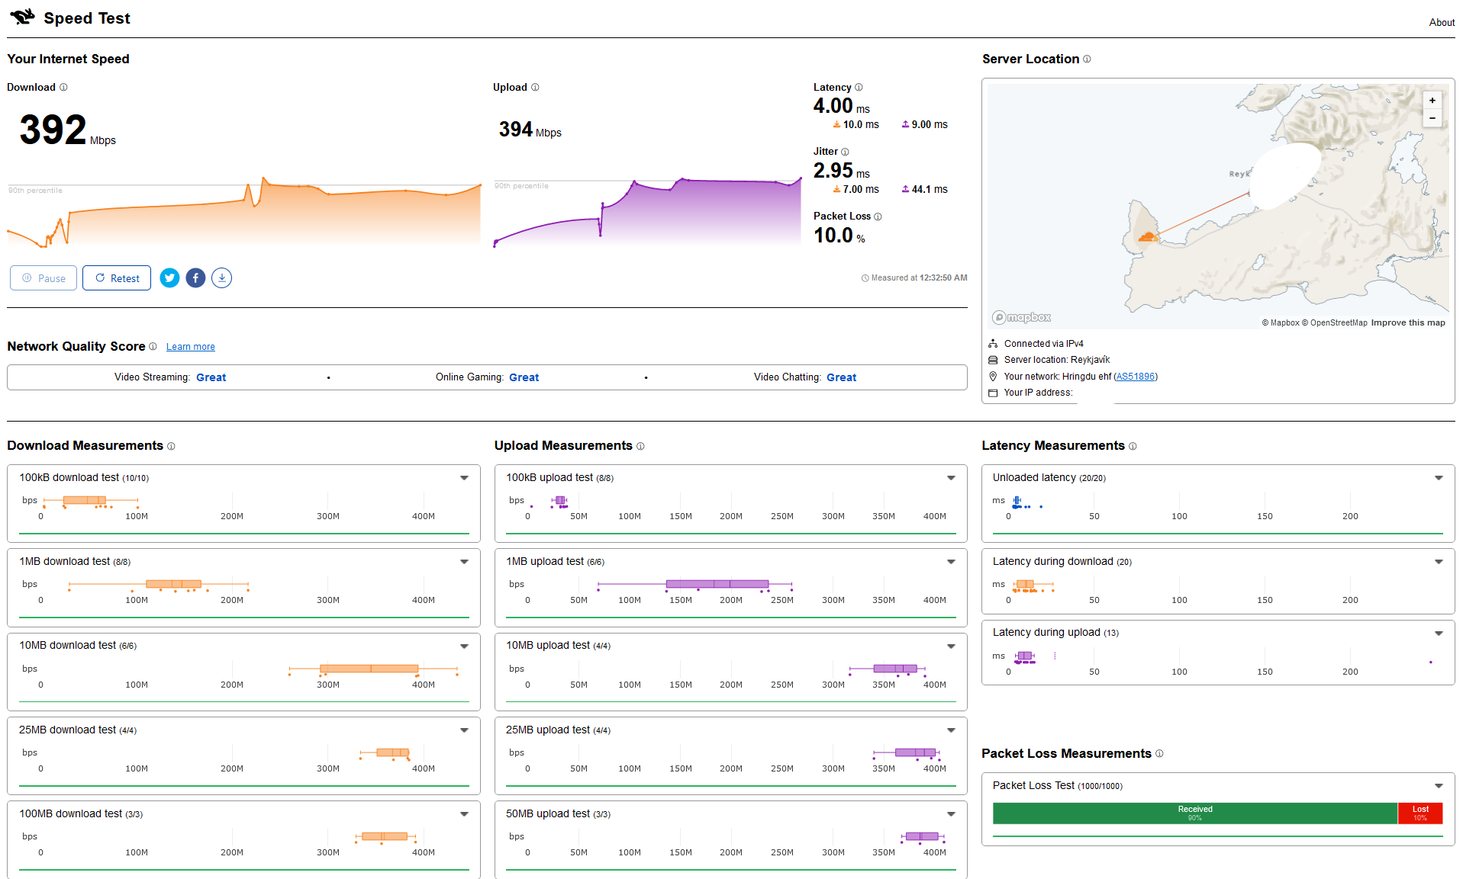Screen dimensions: 1463x879
Task: Click the red Lost packet bar segment
Action: 1419,813
